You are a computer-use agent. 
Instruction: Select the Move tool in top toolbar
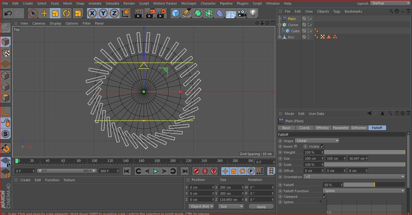[44, 13]
